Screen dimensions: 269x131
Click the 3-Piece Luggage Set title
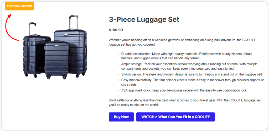pyautogui.click(x=144, y=19)
